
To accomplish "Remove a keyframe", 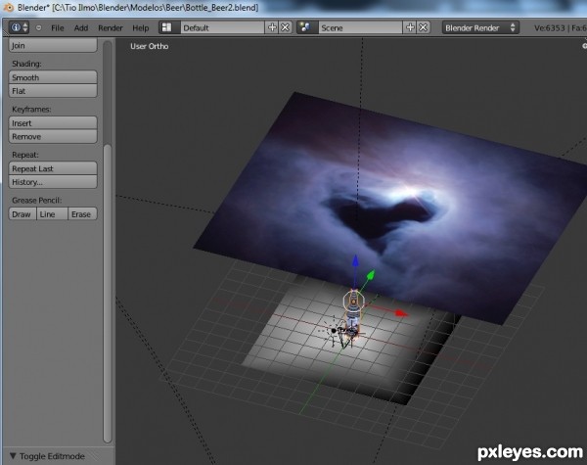I will point(53,137).
